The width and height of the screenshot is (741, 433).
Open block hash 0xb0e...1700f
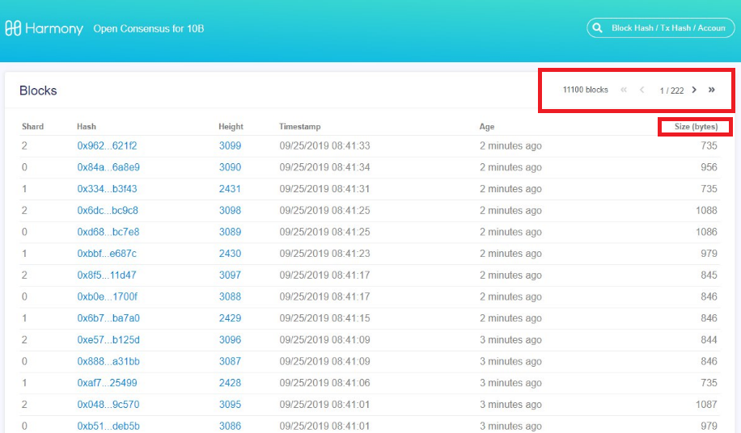click(108, 296)
